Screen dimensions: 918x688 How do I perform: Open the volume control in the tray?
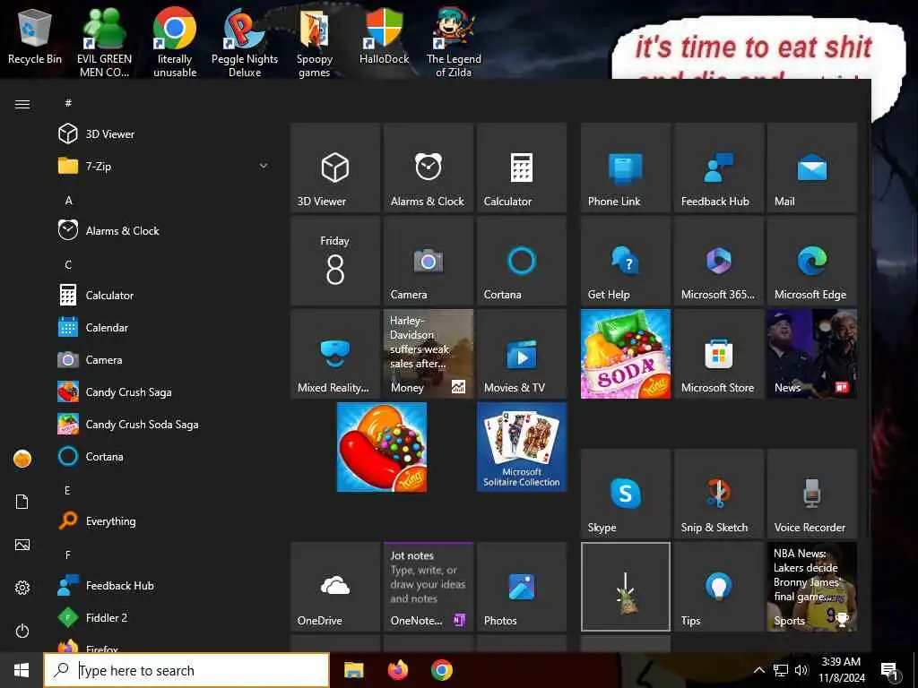[x=801, y=670]
